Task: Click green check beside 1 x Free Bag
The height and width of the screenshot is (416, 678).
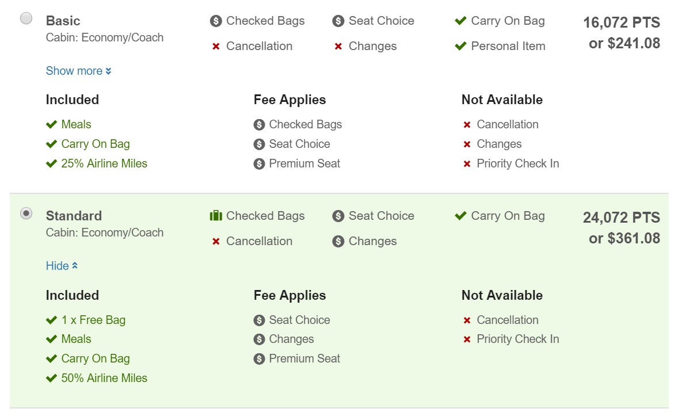Action: pos(52,320)
